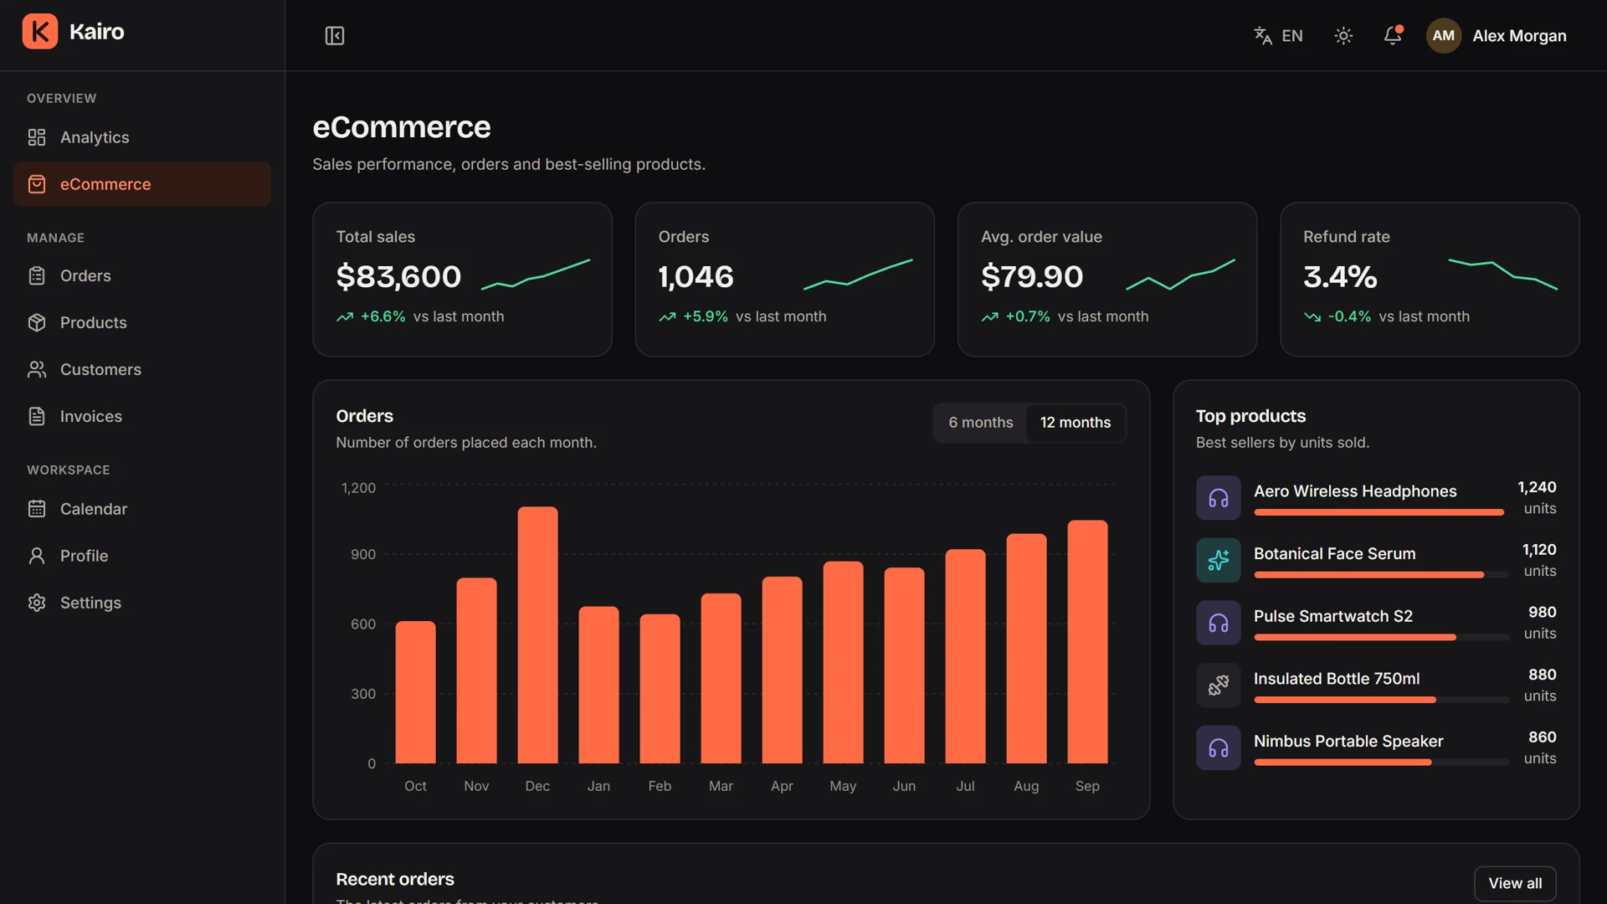Click the Total sales trend arrow icon
This screenshot has width=1607, height=904.
(345, 317)
